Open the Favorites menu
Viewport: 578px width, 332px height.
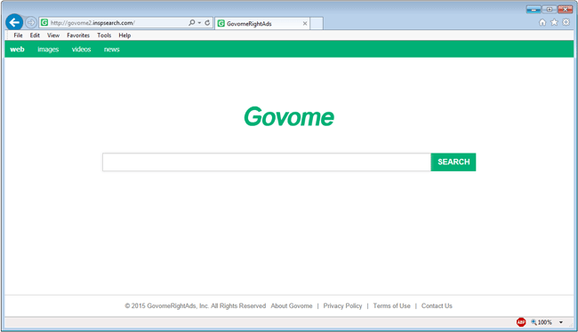78,36
